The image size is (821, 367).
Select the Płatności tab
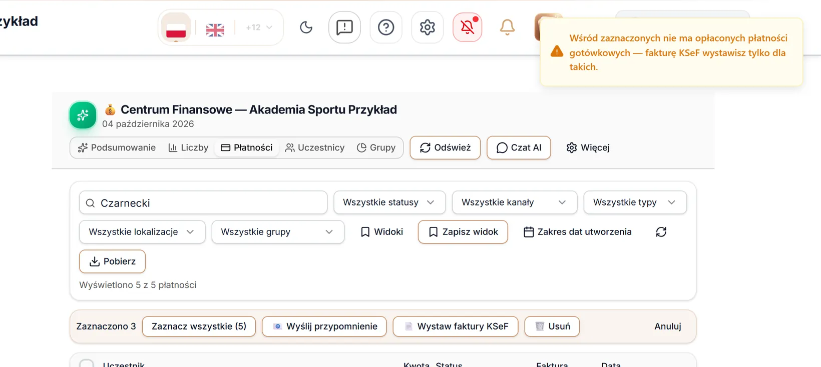coord(247,147)
